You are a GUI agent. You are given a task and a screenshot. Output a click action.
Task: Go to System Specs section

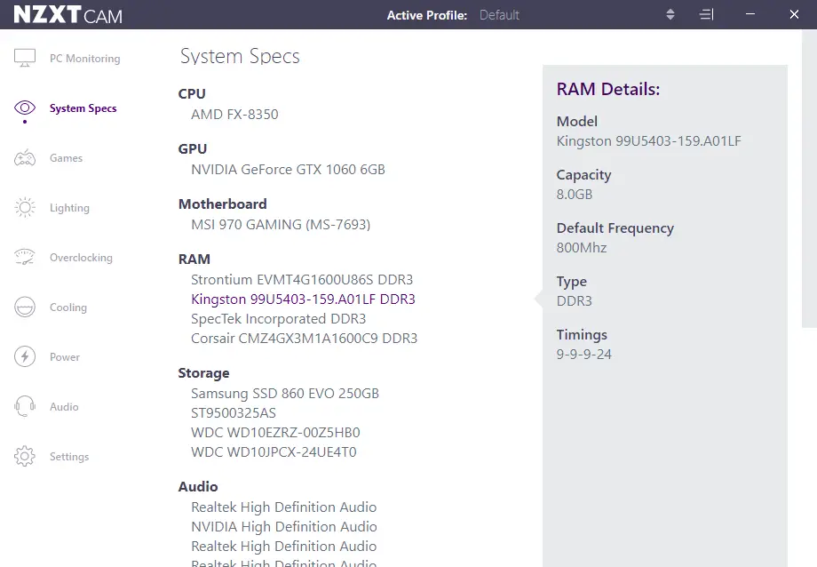click(x=83, y=108)
